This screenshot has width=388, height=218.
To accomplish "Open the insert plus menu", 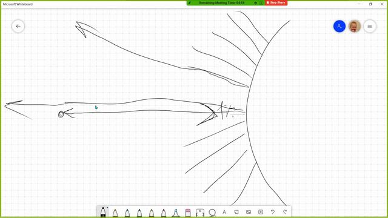I will click(261, 212).
